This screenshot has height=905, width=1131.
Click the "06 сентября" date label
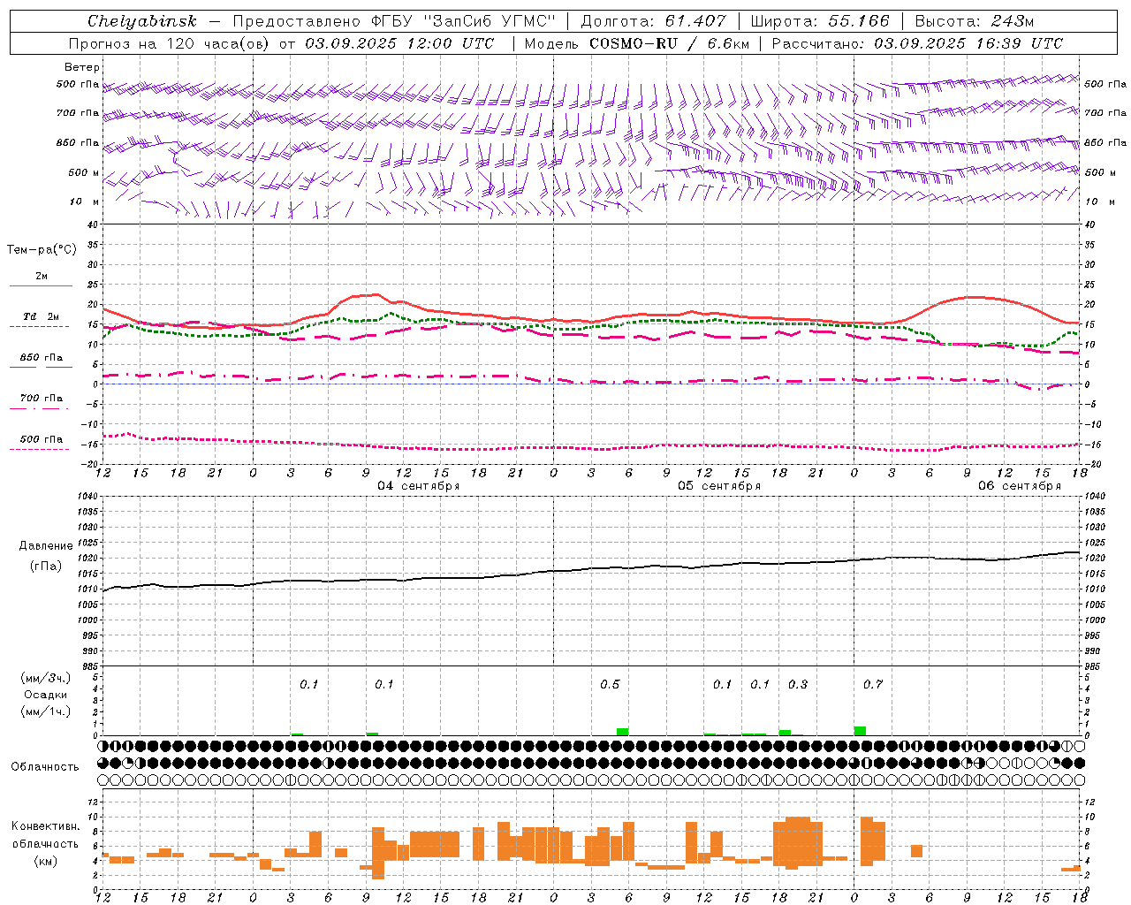(x=1020, y=486)
